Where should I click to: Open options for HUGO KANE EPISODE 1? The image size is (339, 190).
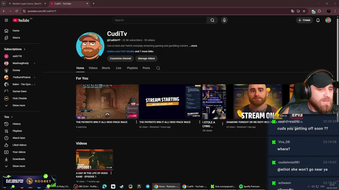coord(111,173)
